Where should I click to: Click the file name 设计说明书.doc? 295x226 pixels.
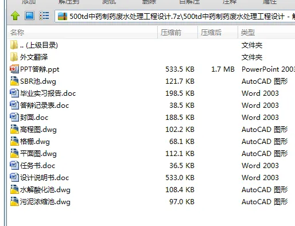click(x=44, y=178)
